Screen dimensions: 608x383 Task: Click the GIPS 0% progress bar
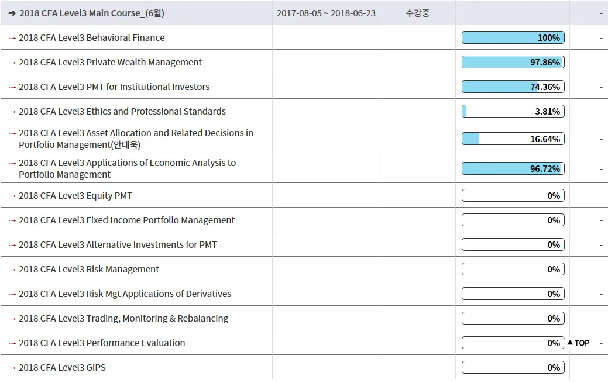tap(513, 367)
